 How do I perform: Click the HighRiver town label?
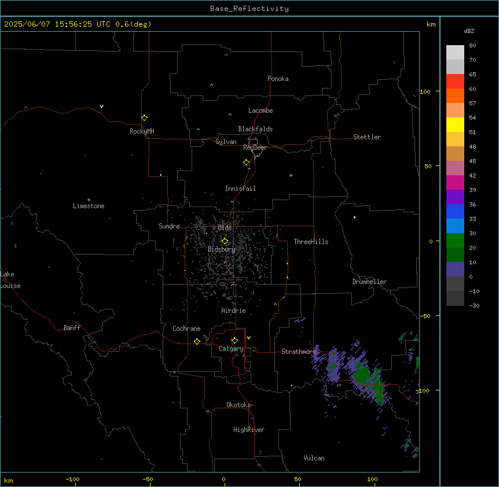pos(249,430)
